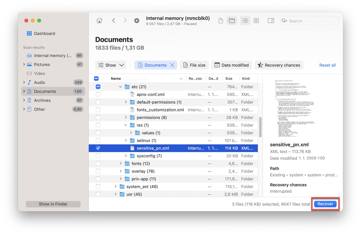Expand the system_ext (46) folder

116,186
